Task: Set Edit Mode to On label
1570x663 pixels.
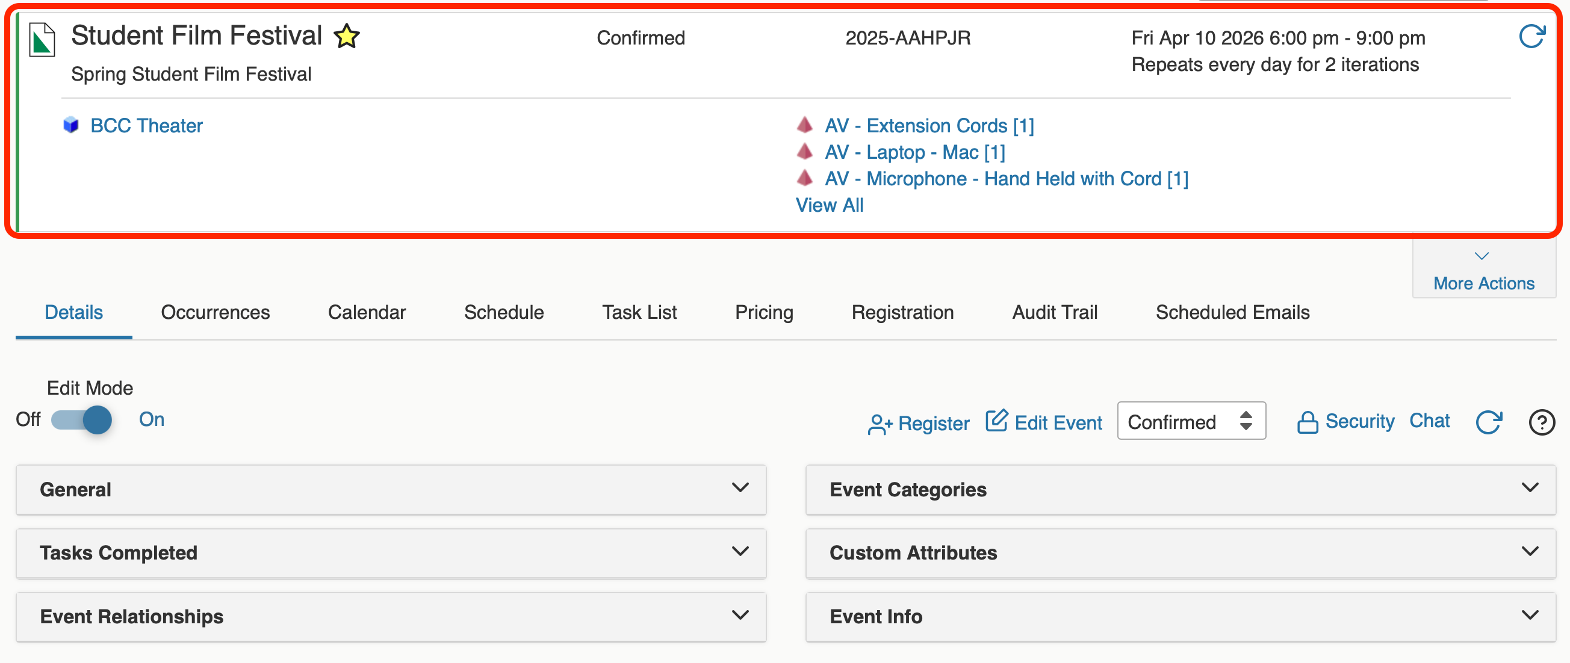Action: click(x=152, y=419)
